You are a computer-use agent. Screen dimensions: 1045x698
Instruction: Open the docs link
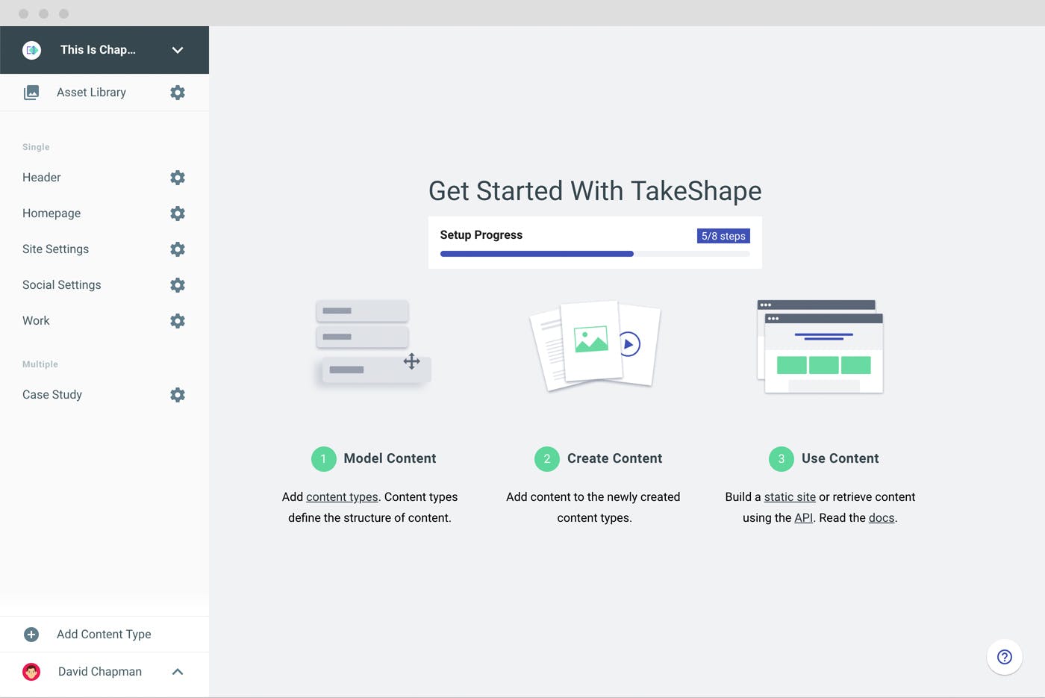click(882, 518)
